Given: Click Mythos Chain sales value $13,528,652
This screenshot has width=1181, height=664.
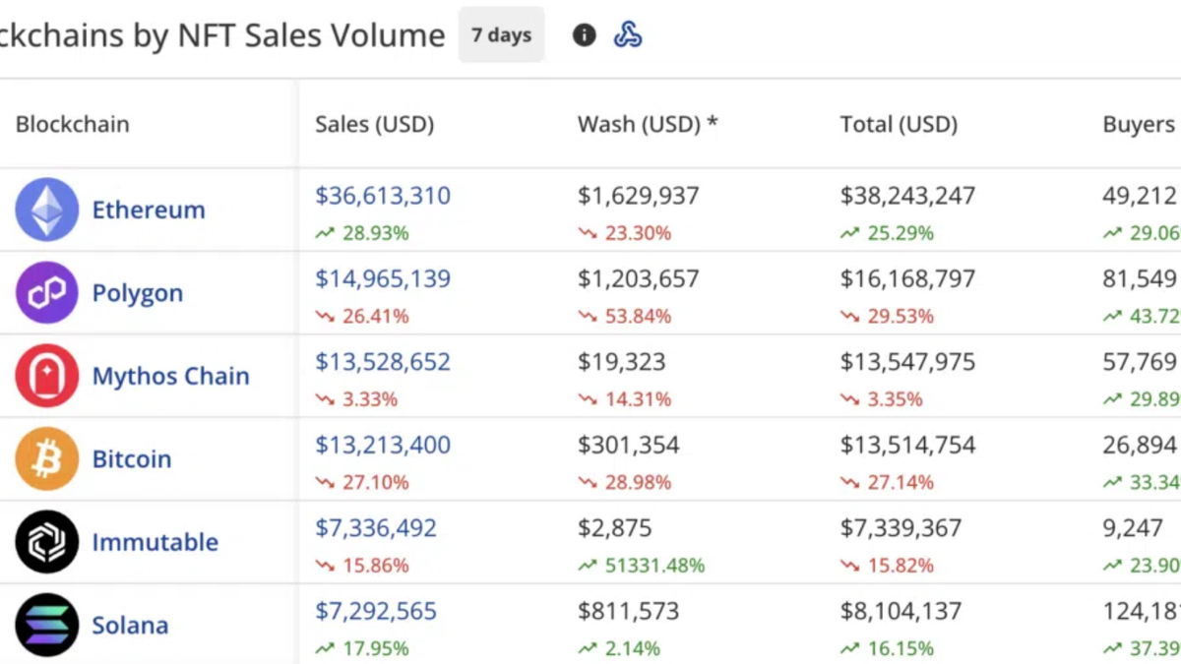Looking at the screenshot, I should coord(383,361).
